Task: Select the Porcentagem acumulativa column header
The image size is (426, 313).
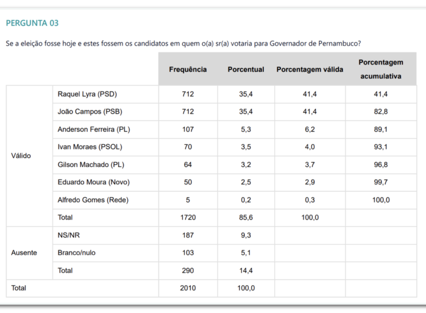Action: 380,69
